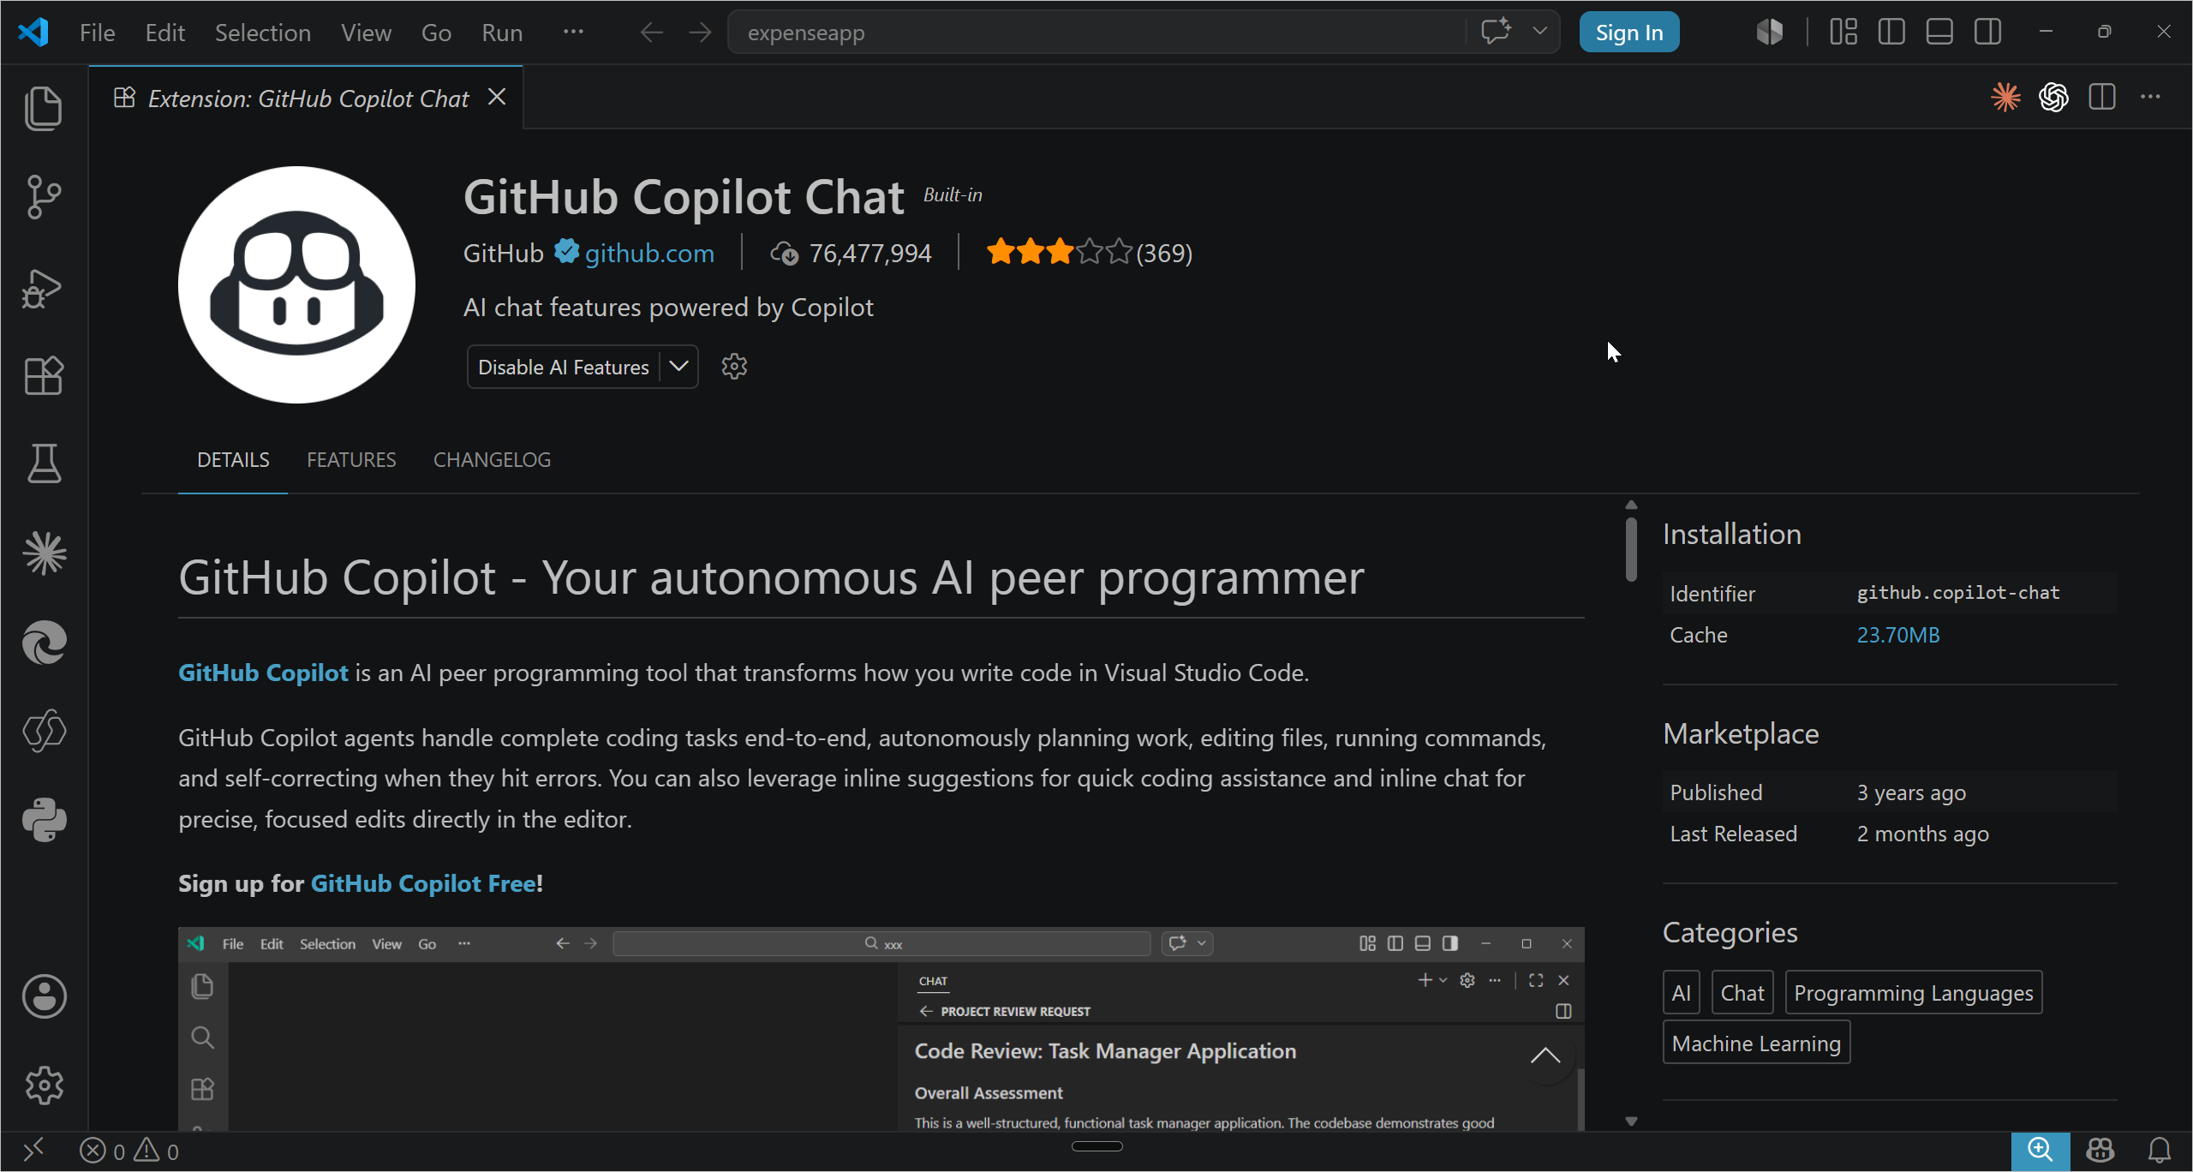Screen dimensions: 2193x1172
Task: Open the Customize Layout icon
Action: 1843,32
